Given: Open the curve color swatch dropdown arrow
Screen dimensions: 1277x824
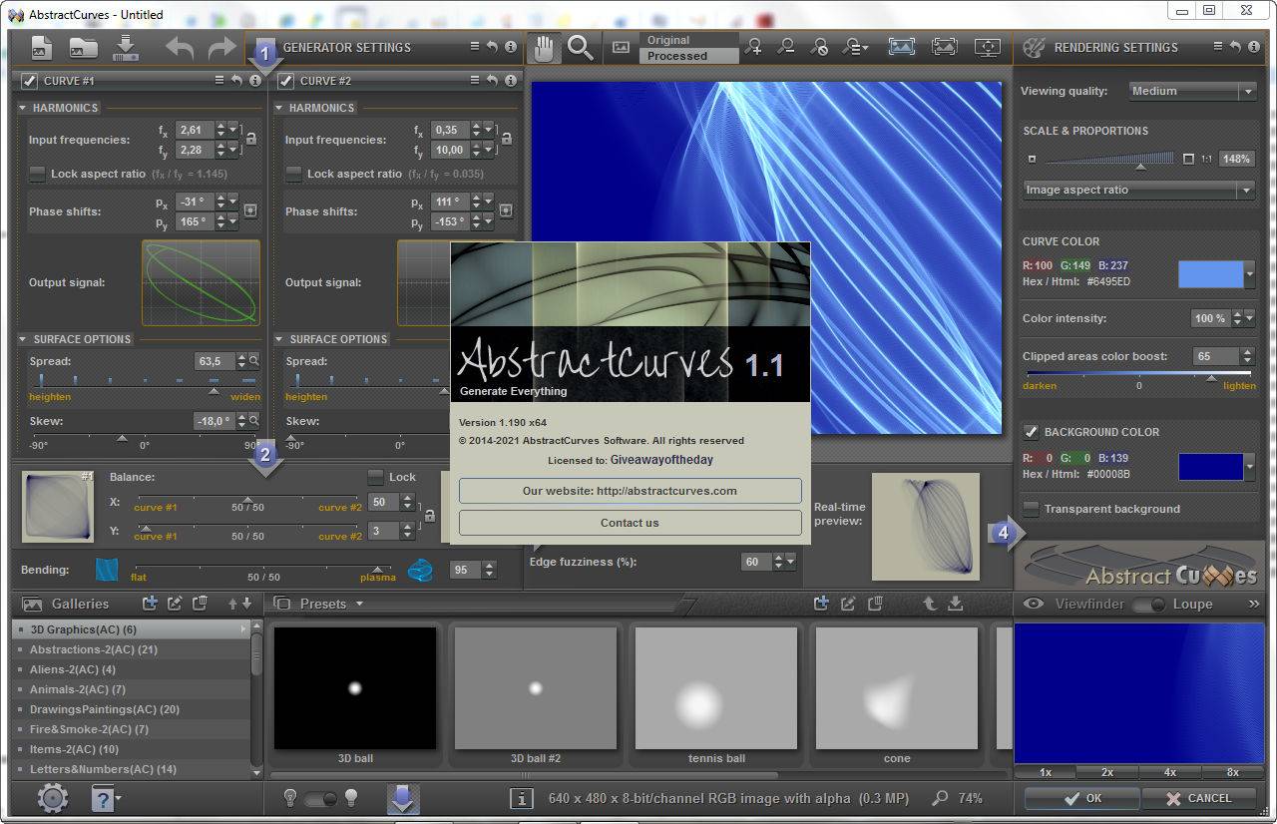Looking at the screenshot, I should 1250,274.
